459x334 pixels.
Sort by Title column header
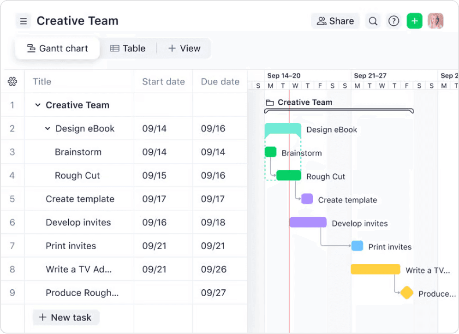point(42,81)
